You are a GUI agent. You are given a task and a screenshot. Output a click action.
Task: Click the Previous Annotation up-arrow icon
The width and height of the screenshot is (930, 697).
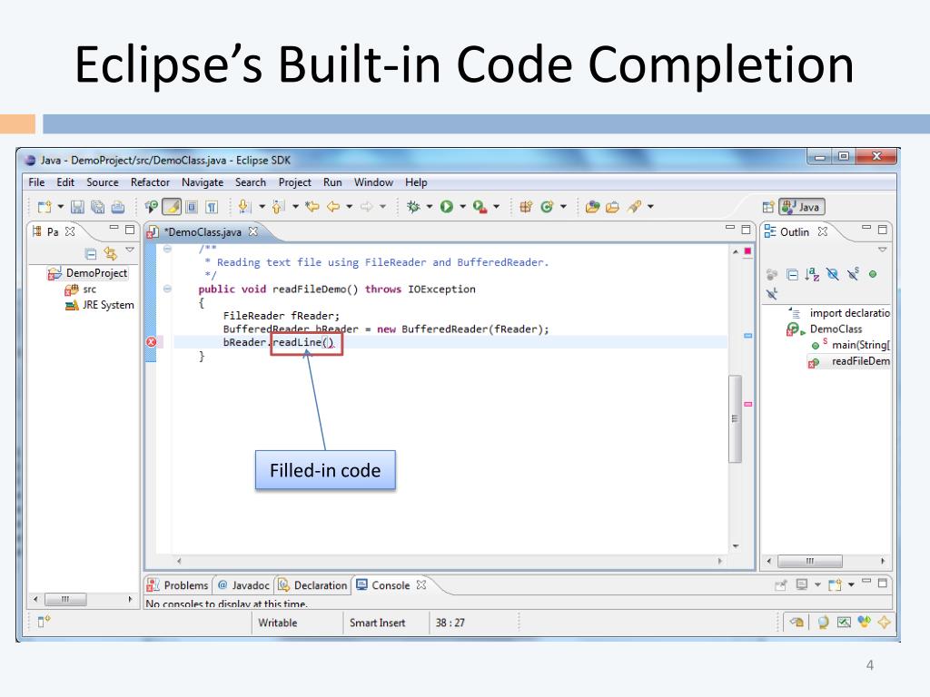coord(278,206)
